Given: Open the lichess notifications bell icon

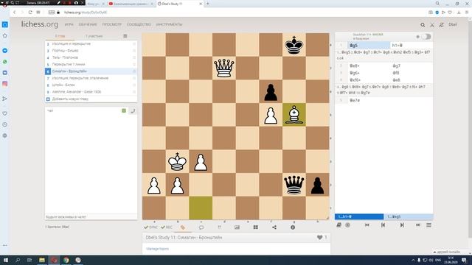Looking at the screenshot, I should point(441,25).
